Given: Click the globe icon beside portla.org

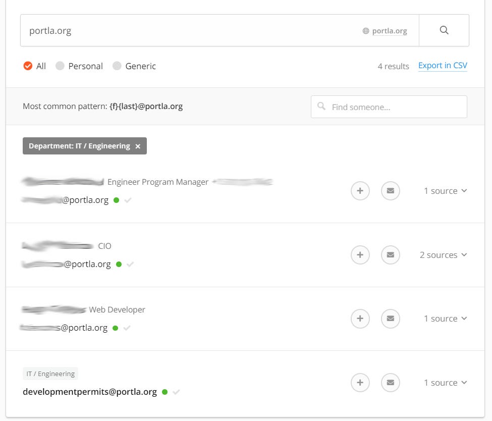Looking at the screenshot, I should tap(365, 31).
